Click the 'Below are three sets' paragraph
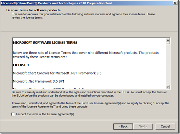Image resolution: width=180 pixels, height=134 pixels. pos(86,55)
